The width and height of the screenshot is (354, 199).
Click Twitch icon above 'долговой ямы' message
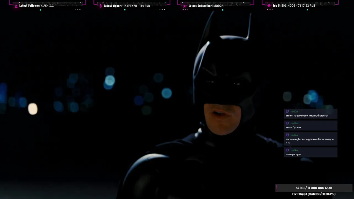tap(287, 111)
